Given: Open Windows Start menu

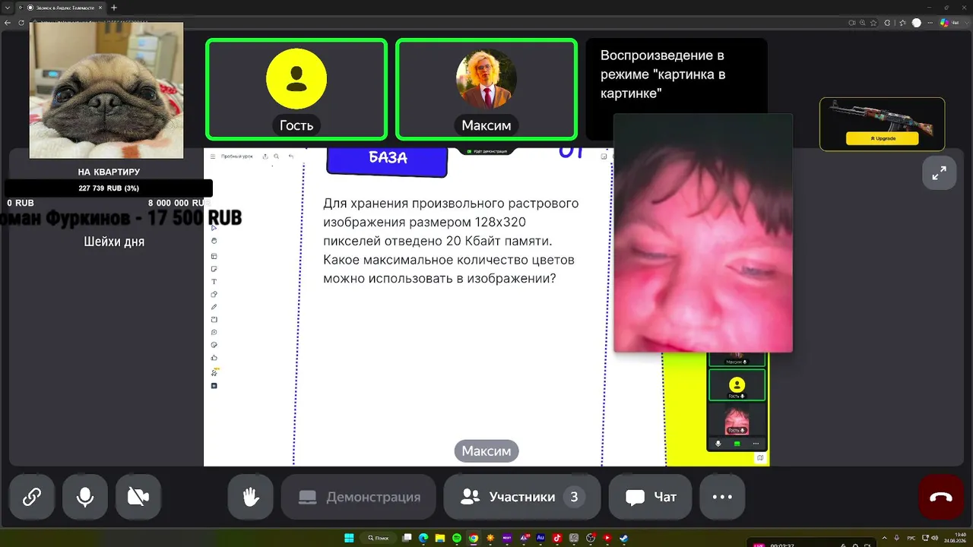Looking at the screenshot, I should pos(349,538).
